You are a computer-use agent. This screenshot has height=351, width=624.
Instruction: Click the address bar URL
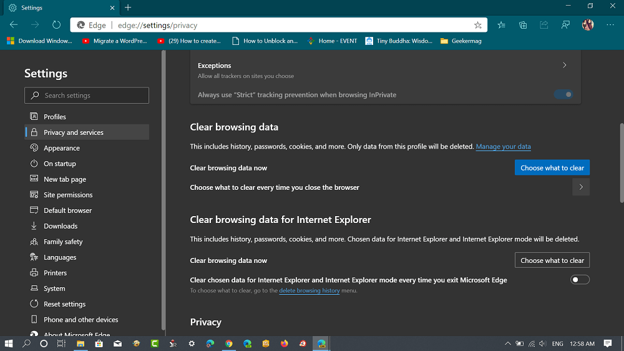click(x=158, y=25)
